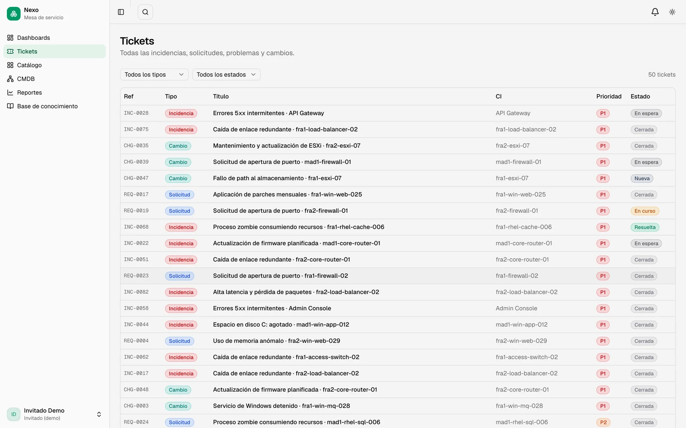The width and height of the screenshot is (686, 428).
Task: Click the Reportes chart icon
Action: point(10,92)
